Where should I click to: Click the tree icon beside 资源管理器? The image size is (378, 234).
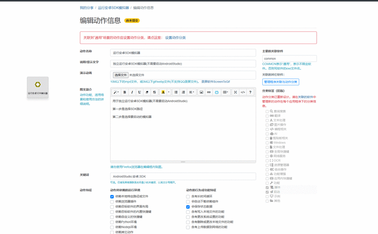pos(272,165)
